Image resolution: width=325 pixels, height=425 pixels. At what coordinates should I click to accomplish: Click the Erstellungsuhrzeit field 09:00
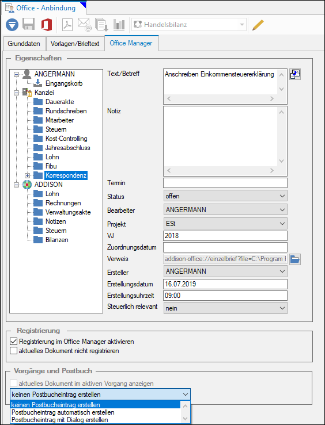(225, 296)
